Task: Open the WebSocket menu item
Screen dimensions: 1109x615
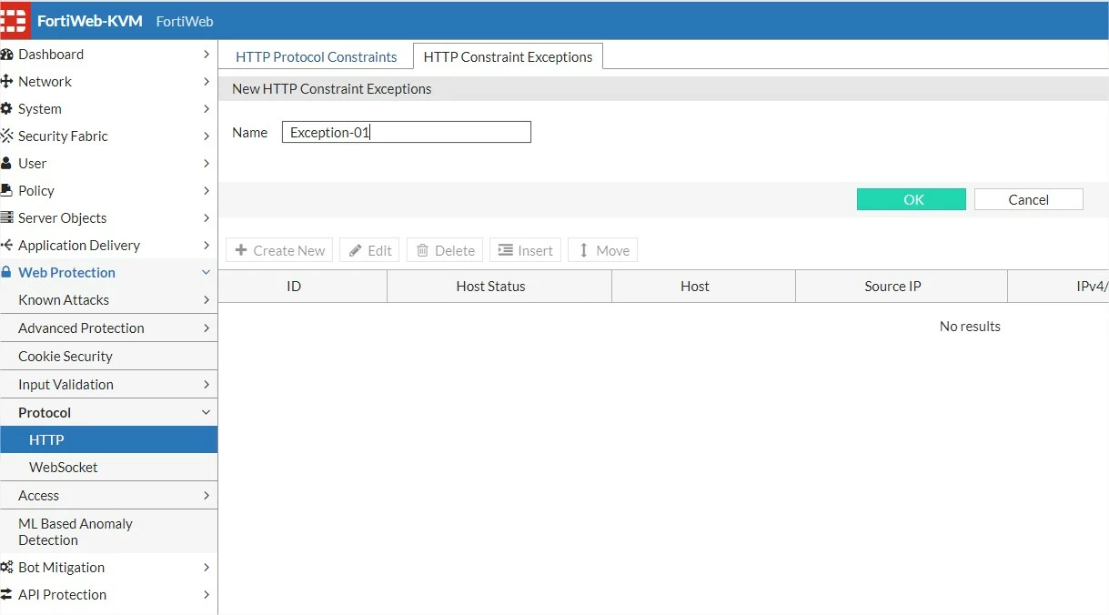Action: [108, 468]
